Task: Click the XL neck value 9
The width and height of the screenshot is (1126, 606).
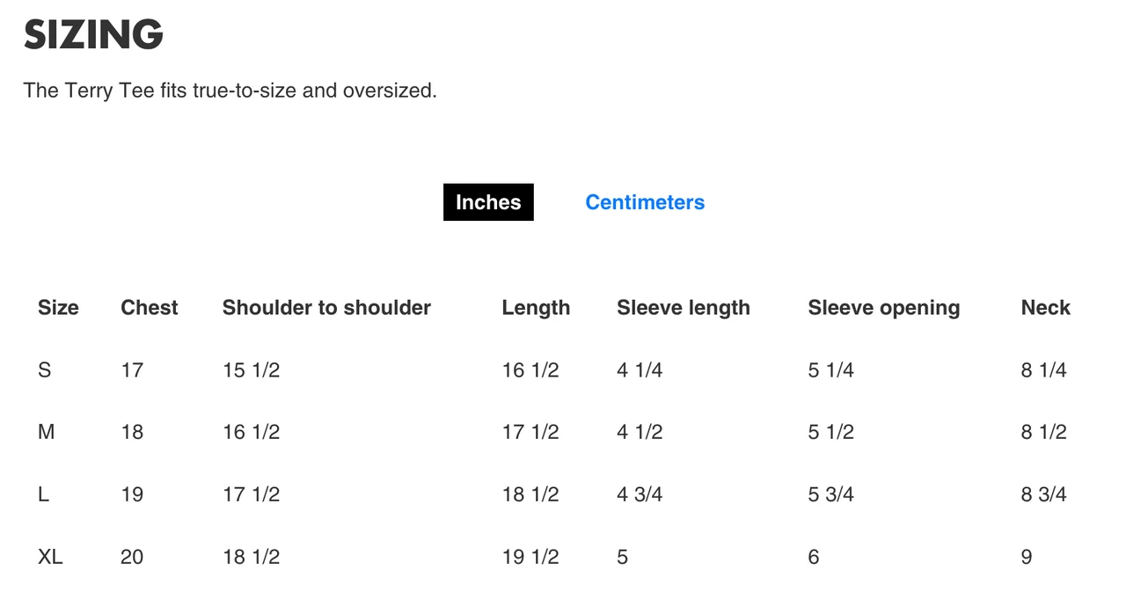Action: click(1027, 557)
